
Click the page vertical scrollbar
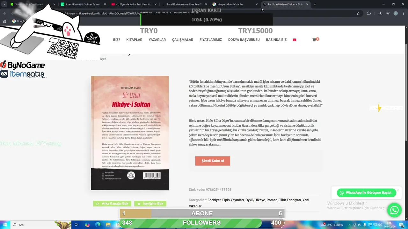point(406,122)
